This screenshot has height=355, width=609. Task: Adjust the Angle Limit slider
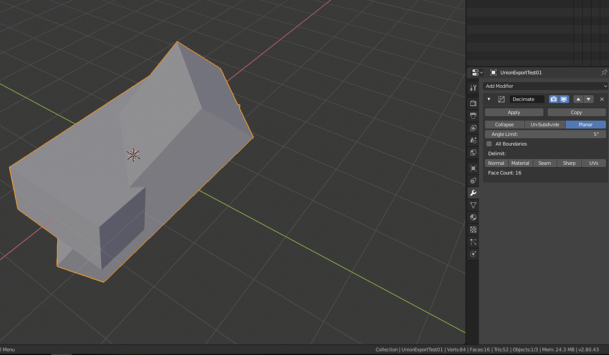tap(544, 134)
